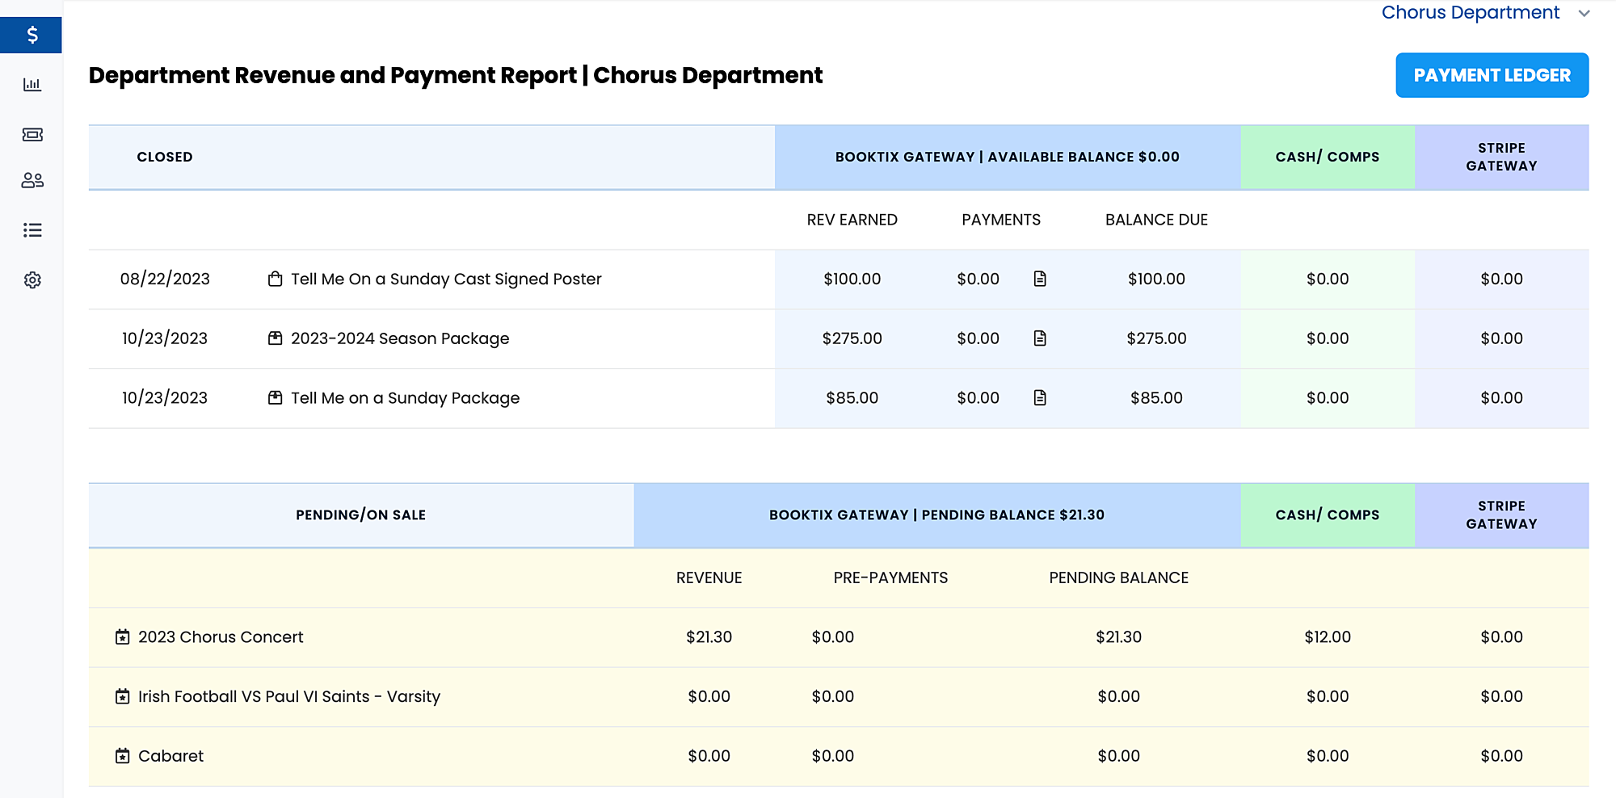The image size is (1616, 798).
Task: Open the 2023-2024 Season Package entry
Action: 400,338
